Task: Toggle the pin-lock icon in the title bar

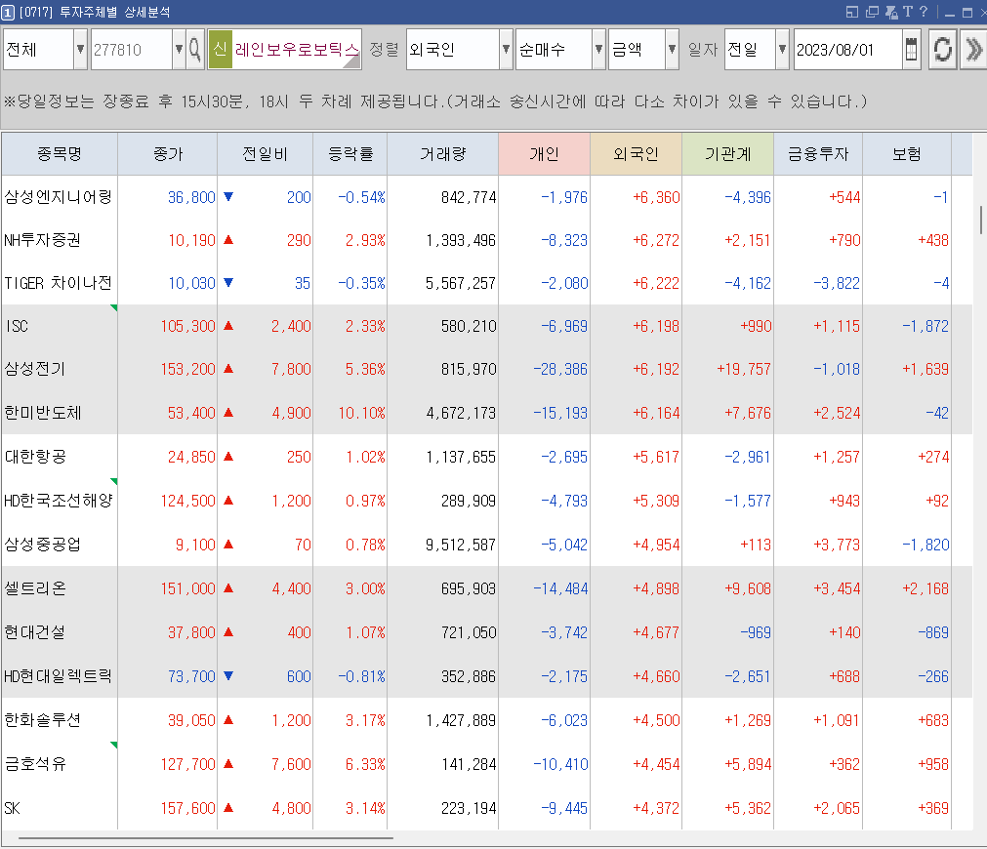Action: click(890, 12)
